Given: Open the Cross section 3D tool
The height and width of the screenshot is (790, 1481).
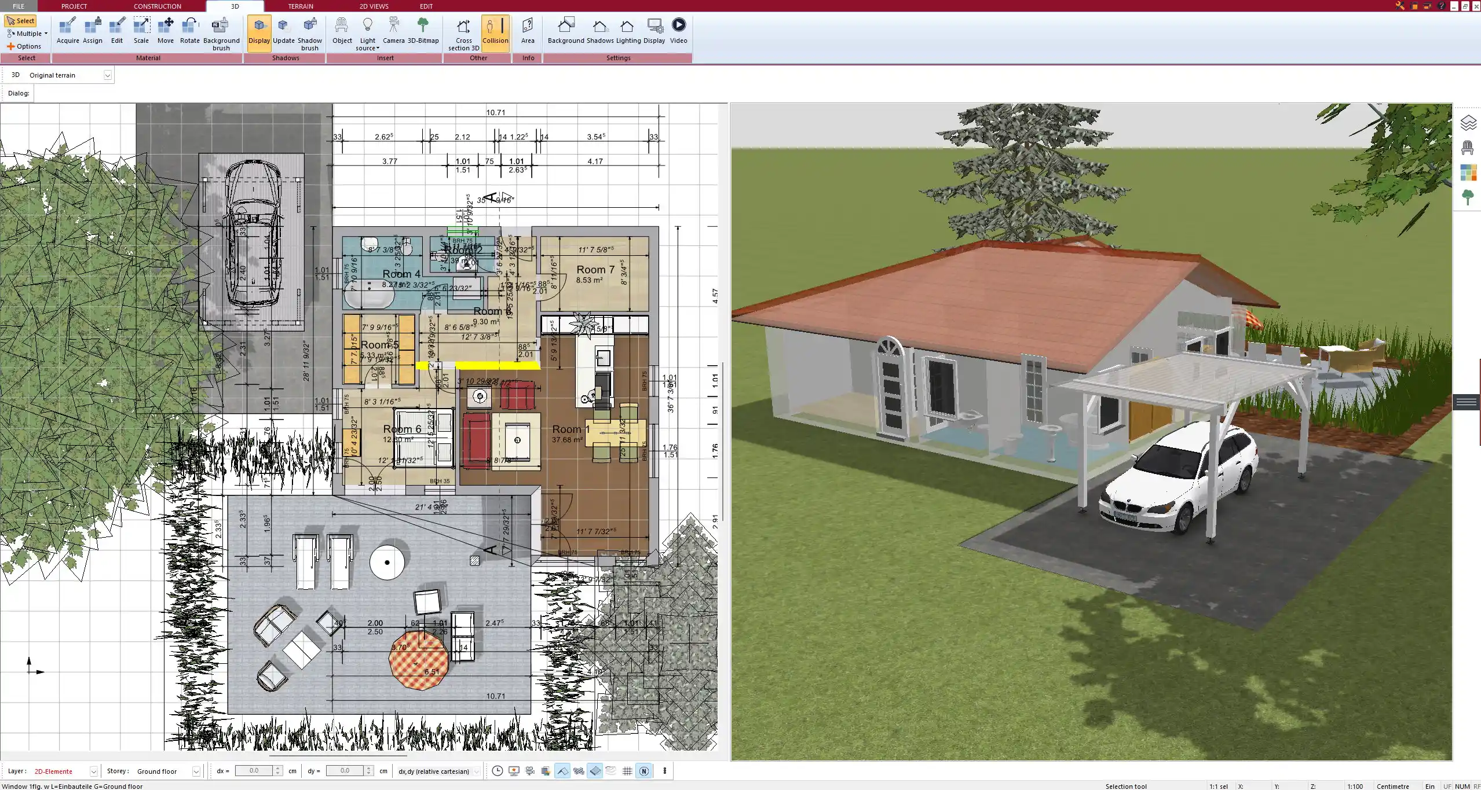Looking at the screenshot, I should coord(464,34).
